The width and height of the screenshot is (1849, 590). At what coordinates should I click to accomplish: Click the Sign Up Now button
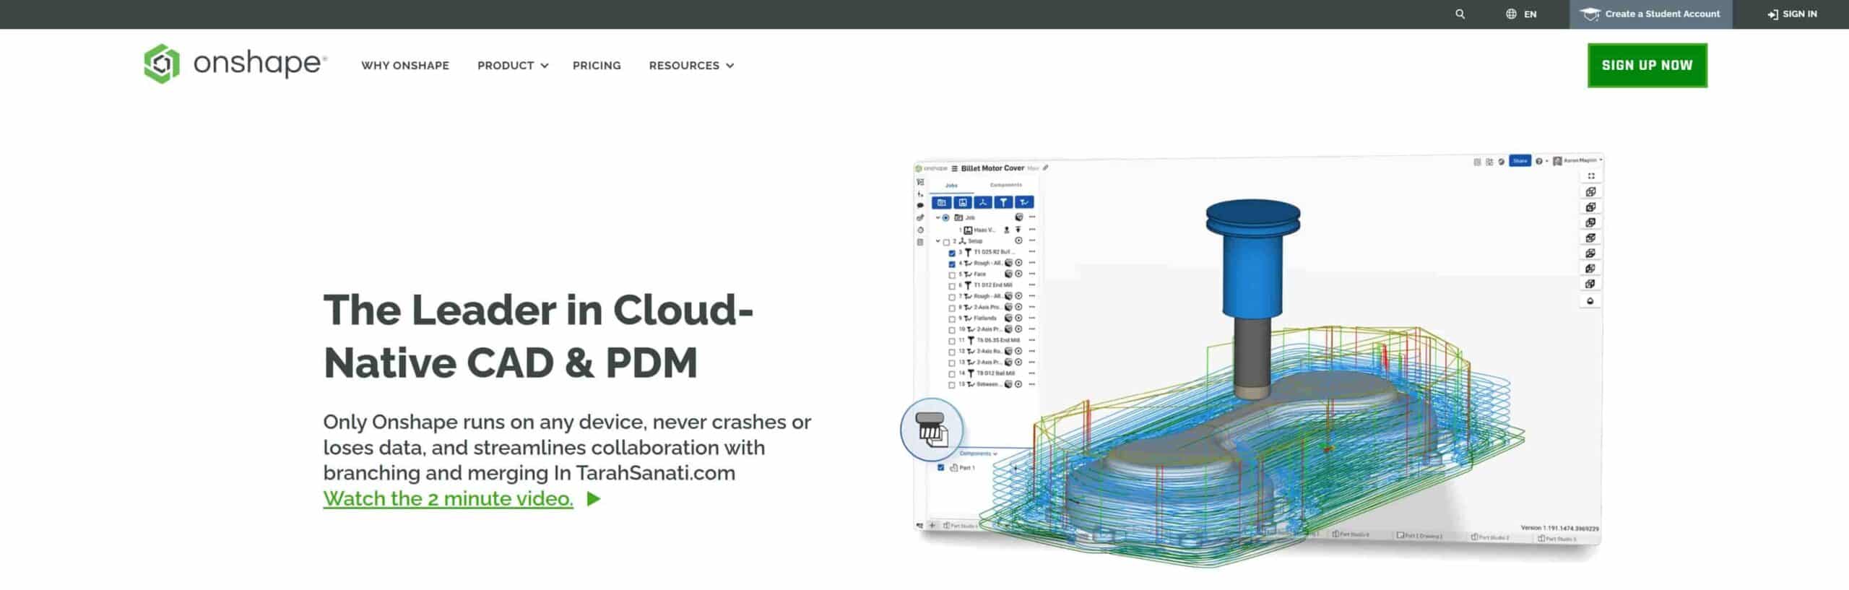[1646, 66]
